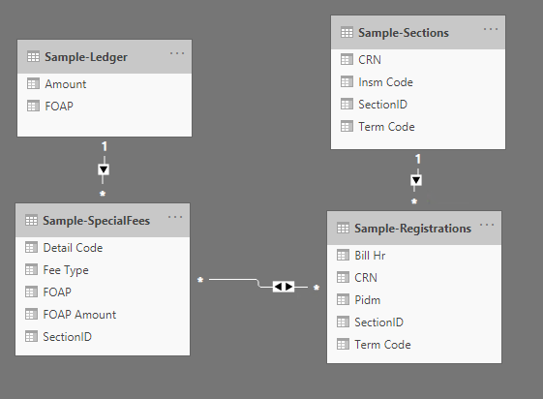The height and width of the screenshot is (399, 543).
Task: Click the column icon beside Amount
Action: [x=33, y=84]
